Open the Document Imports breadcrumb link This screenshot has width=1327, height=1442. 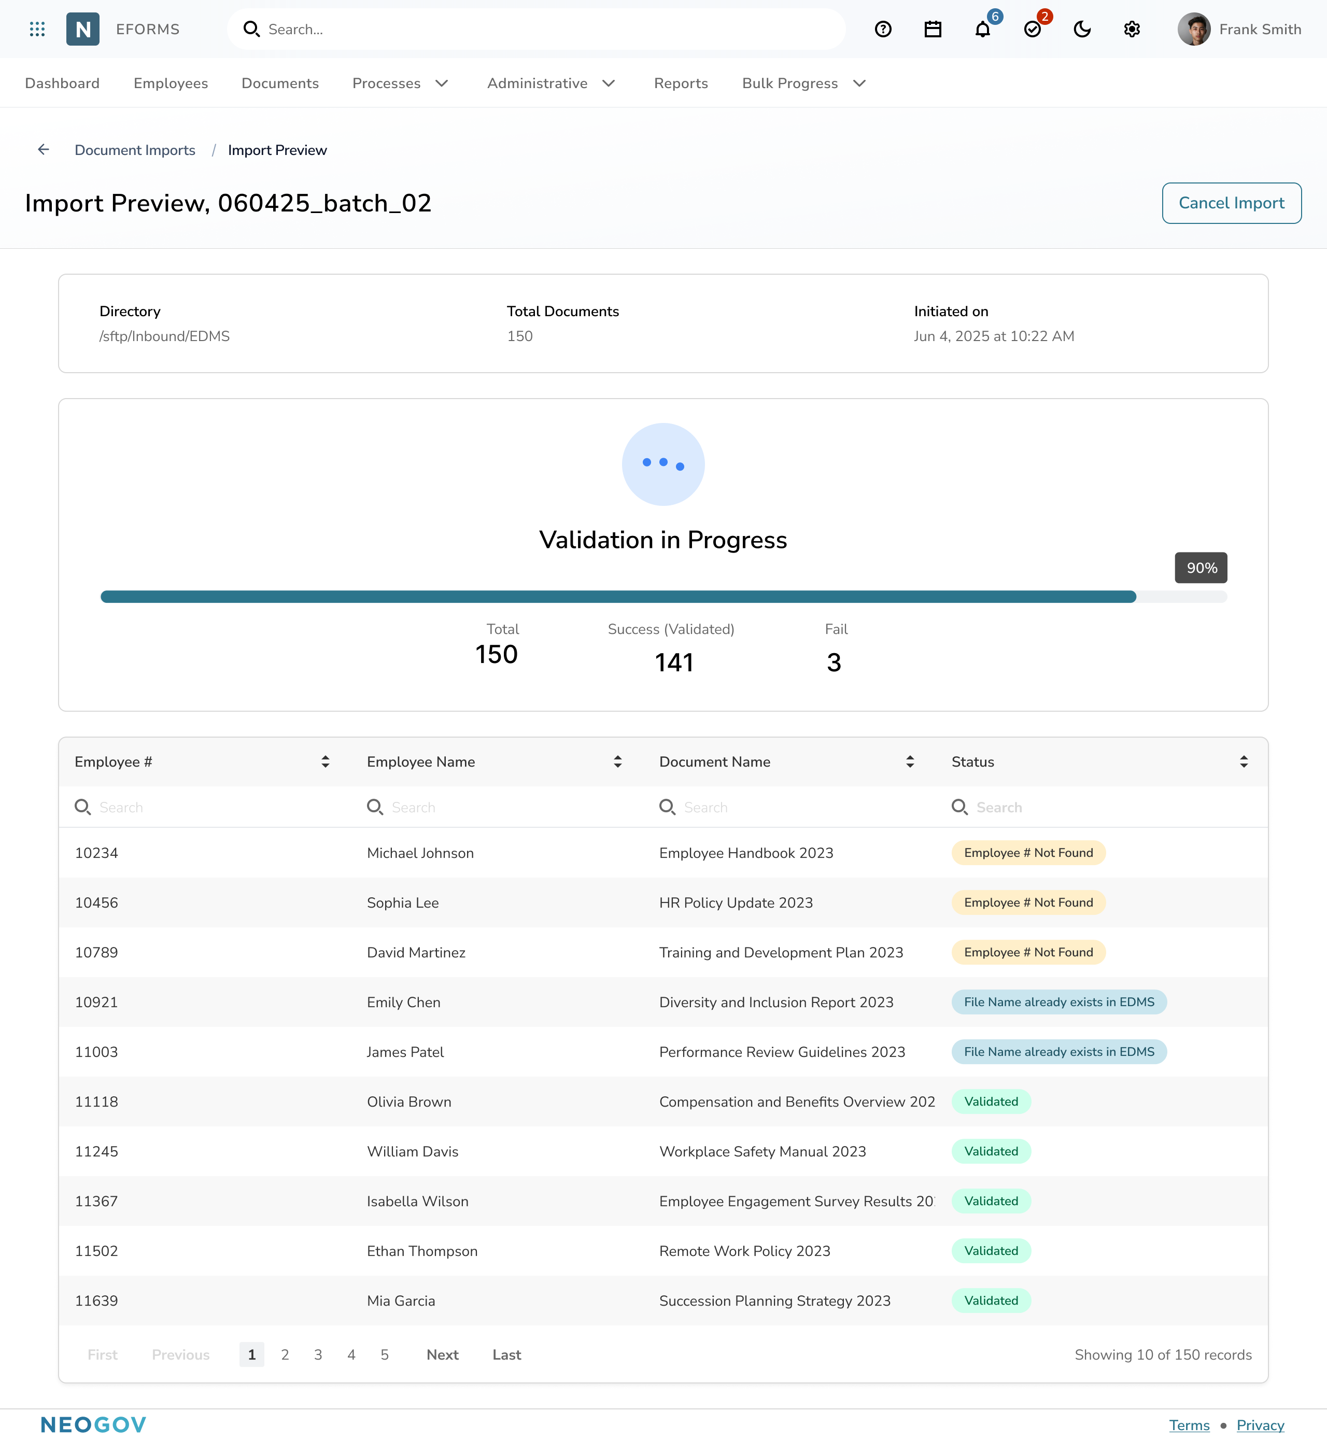click(134, 150)
